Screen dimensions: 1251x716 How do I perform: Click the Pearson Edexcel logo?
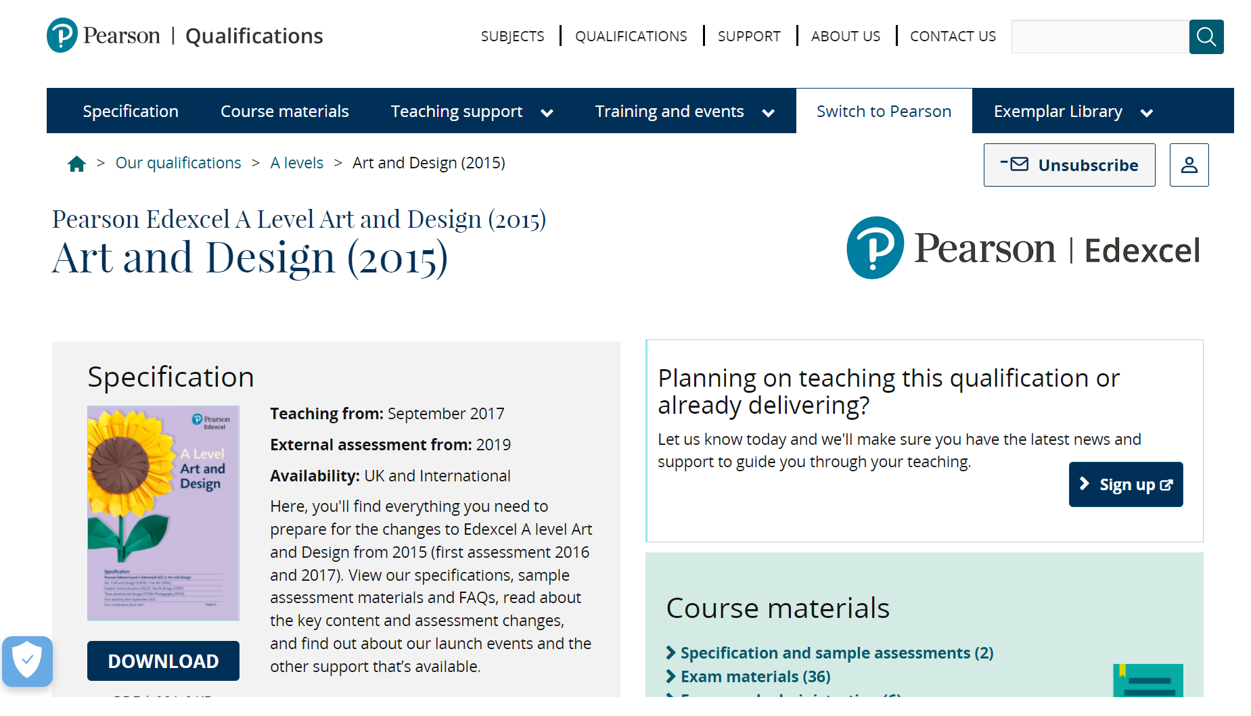click(x=1023, y=248)
